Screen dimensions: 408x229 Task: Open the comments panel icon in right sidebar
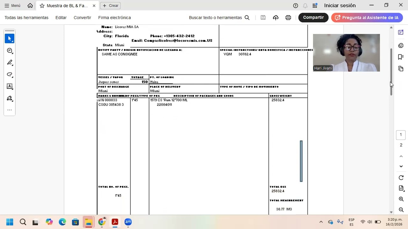tap(401, 45)
